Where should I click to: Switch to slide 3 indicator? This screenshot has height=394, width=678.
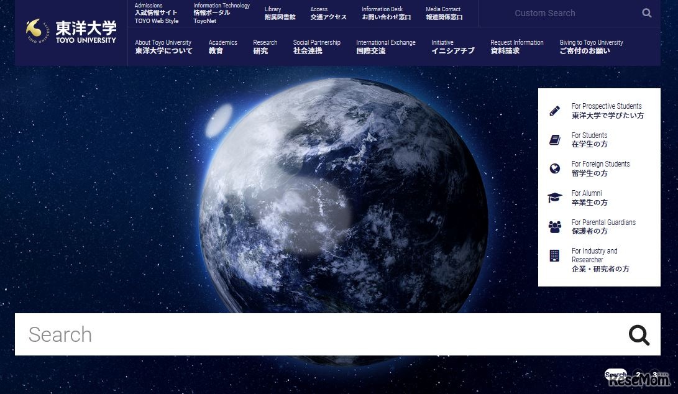tap(654, 375)
